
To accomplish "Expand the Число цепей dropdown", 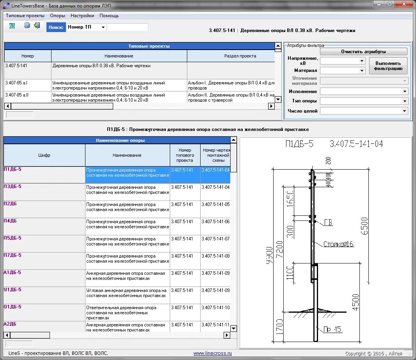I will coord(405,111).
